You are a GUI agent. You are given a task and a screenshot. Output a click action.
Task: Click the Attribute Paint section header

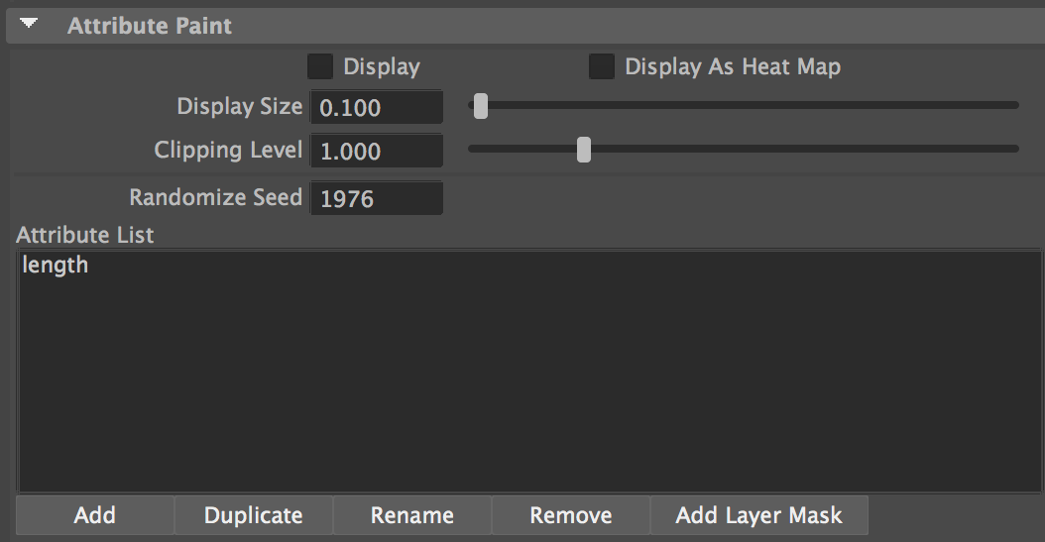525,26
